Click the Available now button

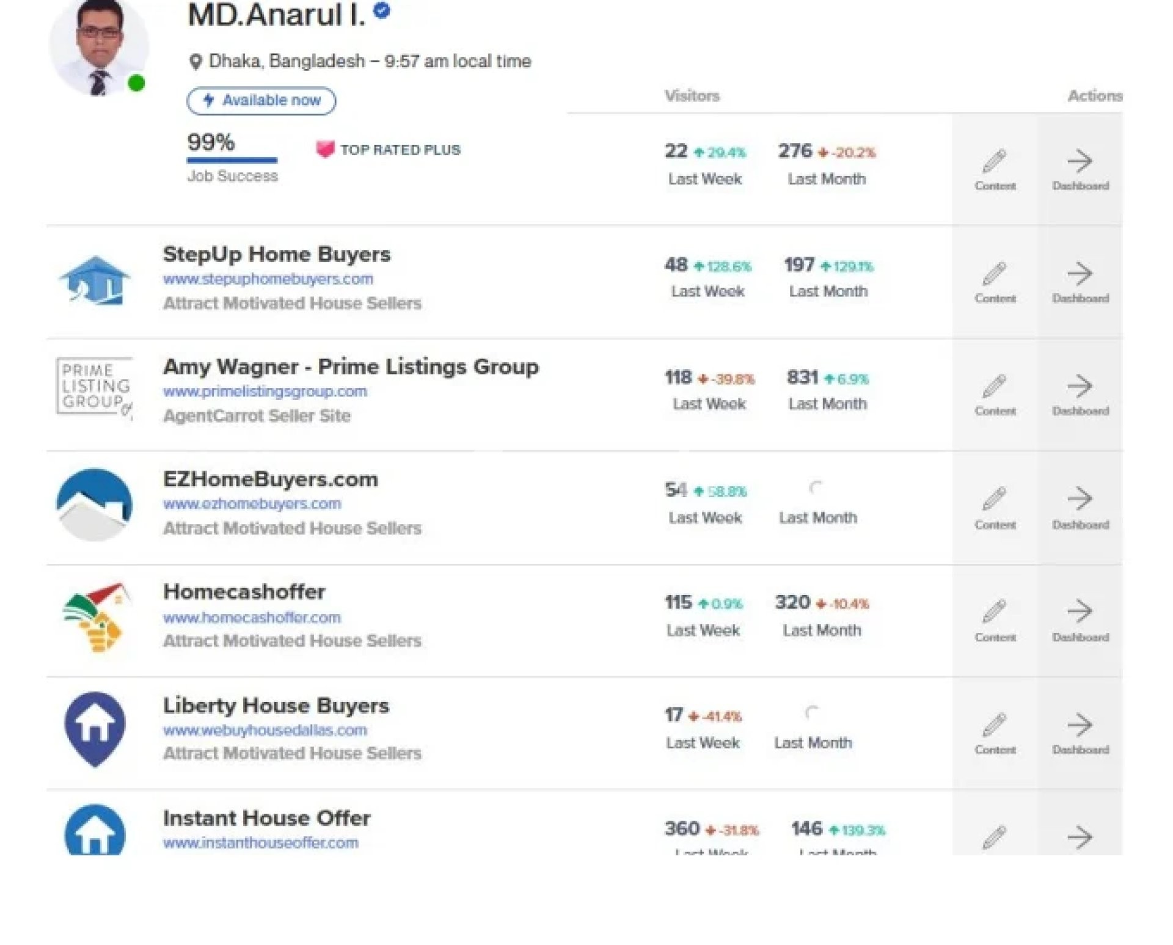coord(261,101)
